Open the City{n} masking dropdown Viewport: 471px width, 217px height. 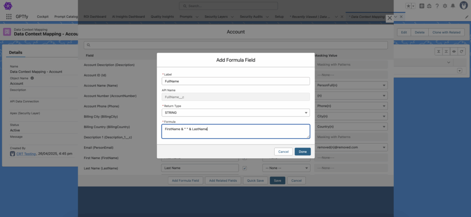[351, 116]
